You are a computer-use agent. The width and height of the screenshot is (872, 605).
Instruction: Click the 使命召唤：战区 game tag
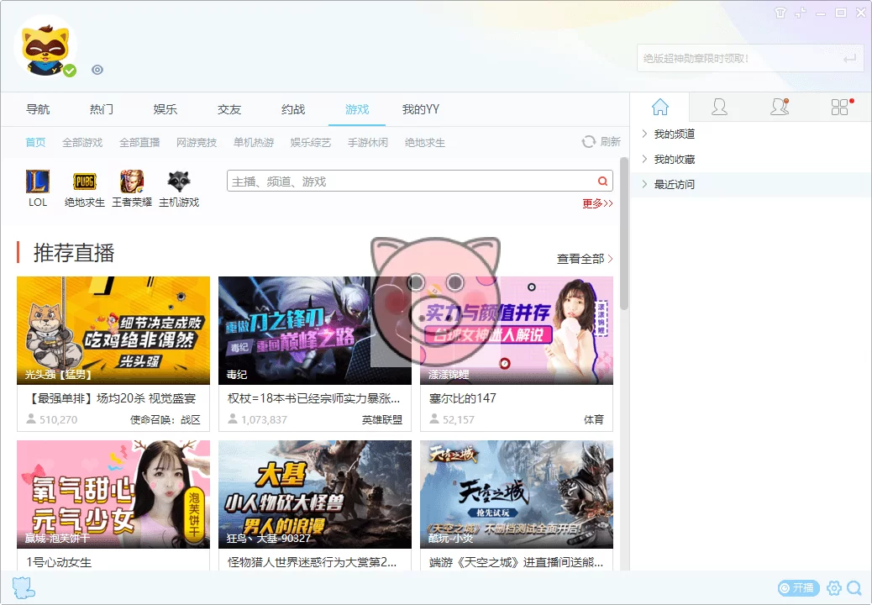[165, 420]
